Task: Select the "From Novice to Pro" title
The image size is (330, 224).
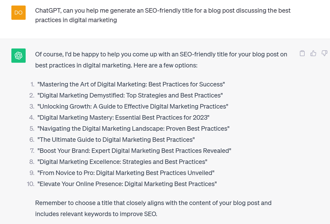Action: pyautogui.click(x=126, y=173)
